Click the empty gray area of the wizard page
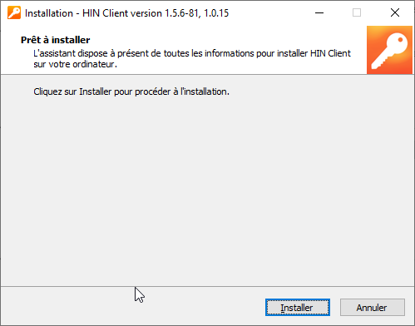Screen dimensions: 415x326 (207, 189)
